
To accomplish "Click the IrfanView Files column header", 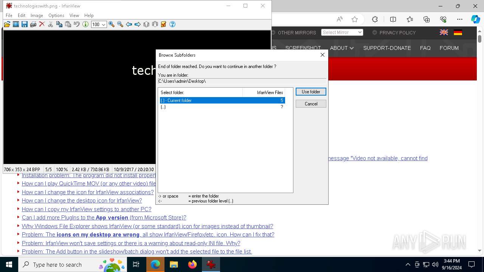I will 264,93.
